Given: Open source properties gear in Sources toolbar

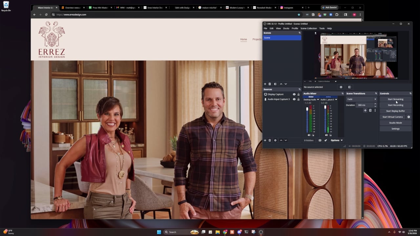Looking at the screenshot, I should 275,140.
